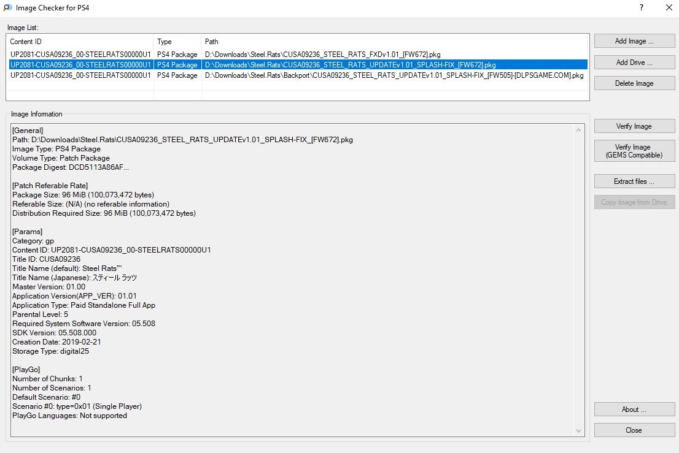Click the Package Digest: DCD5113A86AF... line
This screenshot has width=679, height=453.
(x=71, y=167)
